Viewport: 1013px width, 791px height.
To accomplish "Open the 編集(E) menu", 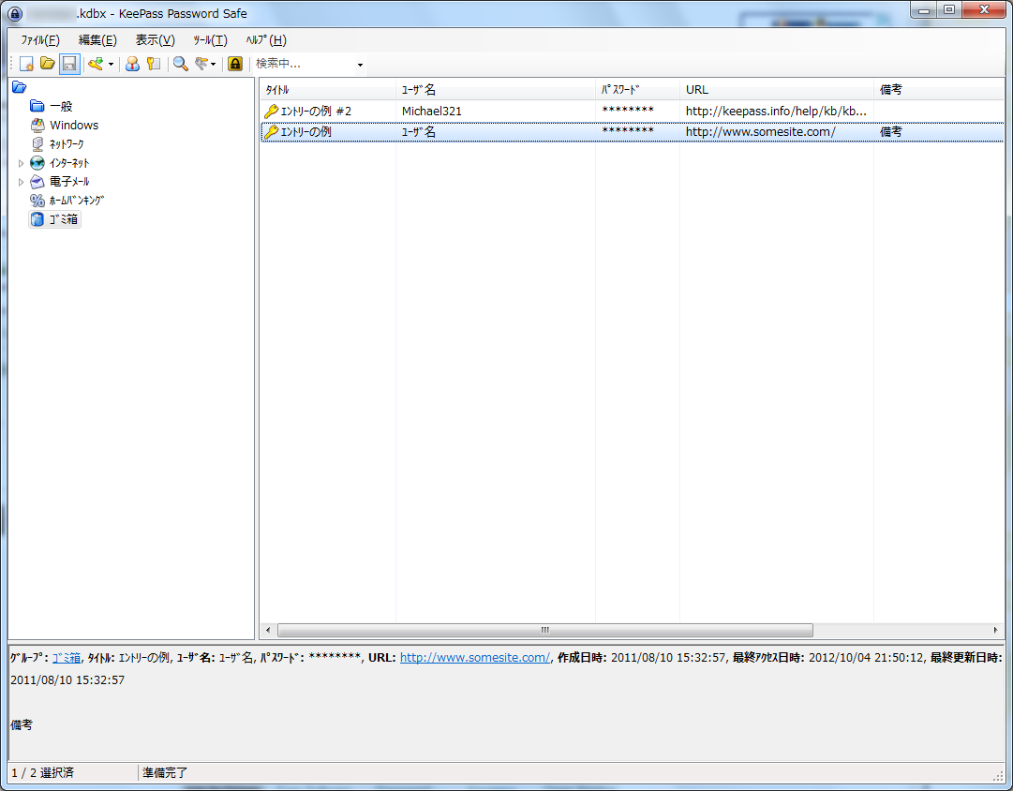I will point(97,40).
